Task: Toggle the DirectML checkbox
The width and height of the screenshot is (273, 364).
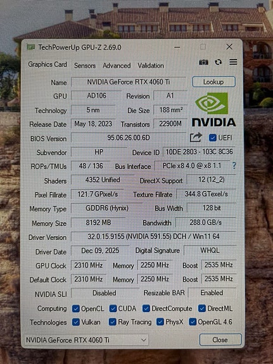Action: [201, 308]
